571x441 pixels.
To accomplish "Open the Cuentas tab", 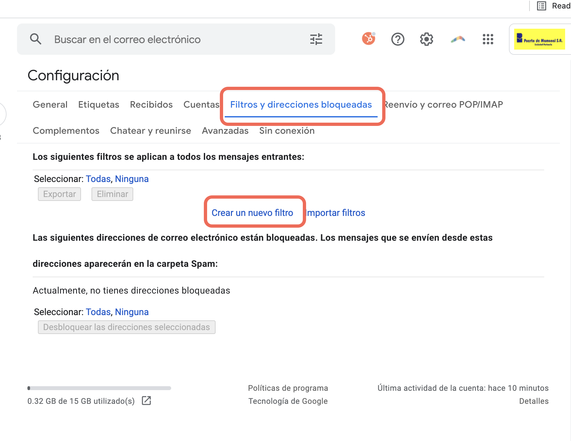I will pyautogui.click(x=201, y=104).
